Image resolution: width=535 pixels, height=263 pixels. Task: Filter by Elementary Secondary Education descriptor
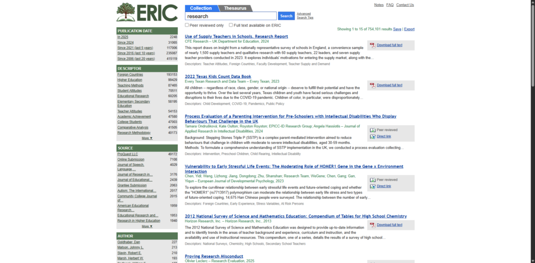click(x=134, y=103)
